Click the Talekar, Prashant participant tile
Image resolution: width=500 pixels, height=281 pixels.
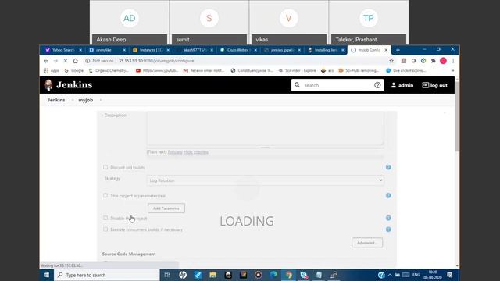pos(368,23)
